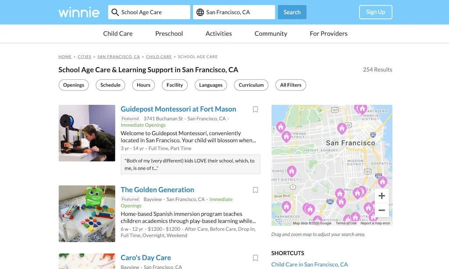Screen dimensions: 449x269
Task: Show All Filters panel
Action: click(x=291, y=85)
